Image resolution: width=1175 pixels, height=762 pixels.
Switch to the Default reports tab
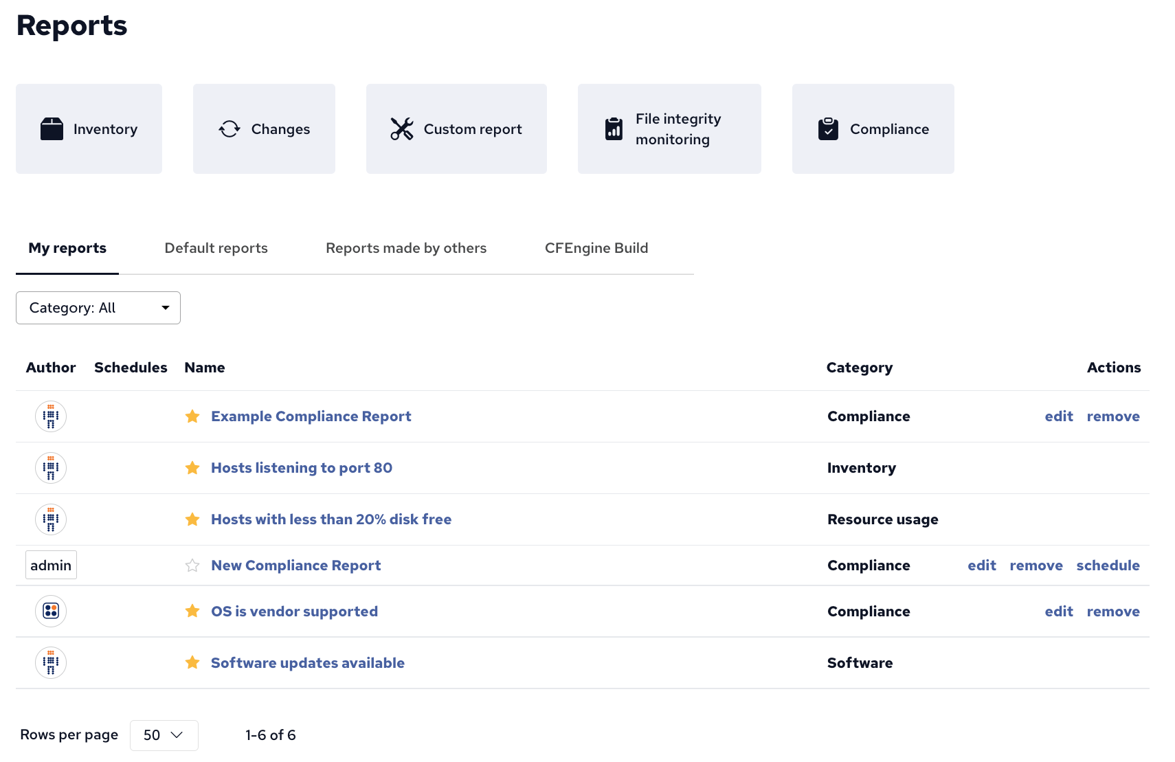(x=216, y=248)
